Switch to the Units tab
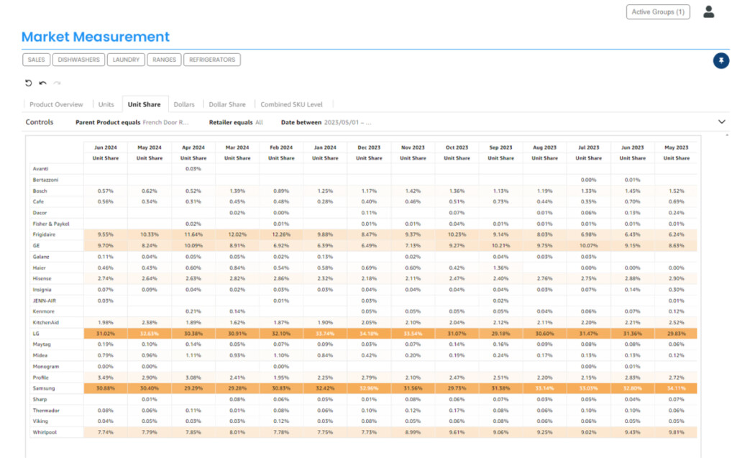 tap(106, 104)
